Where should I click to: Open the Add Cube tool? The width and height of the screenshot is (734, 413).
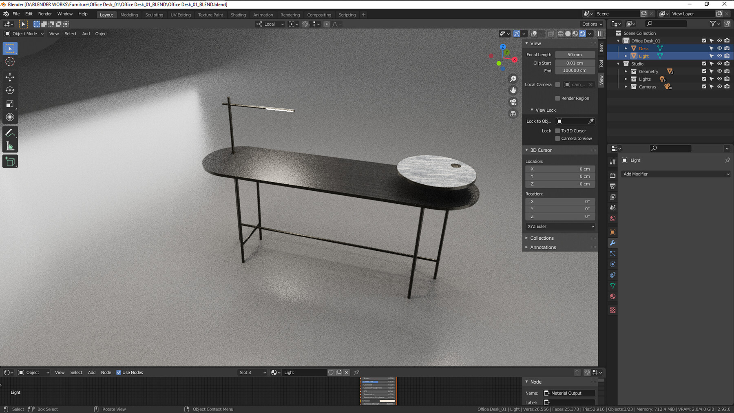pos(10,161)
